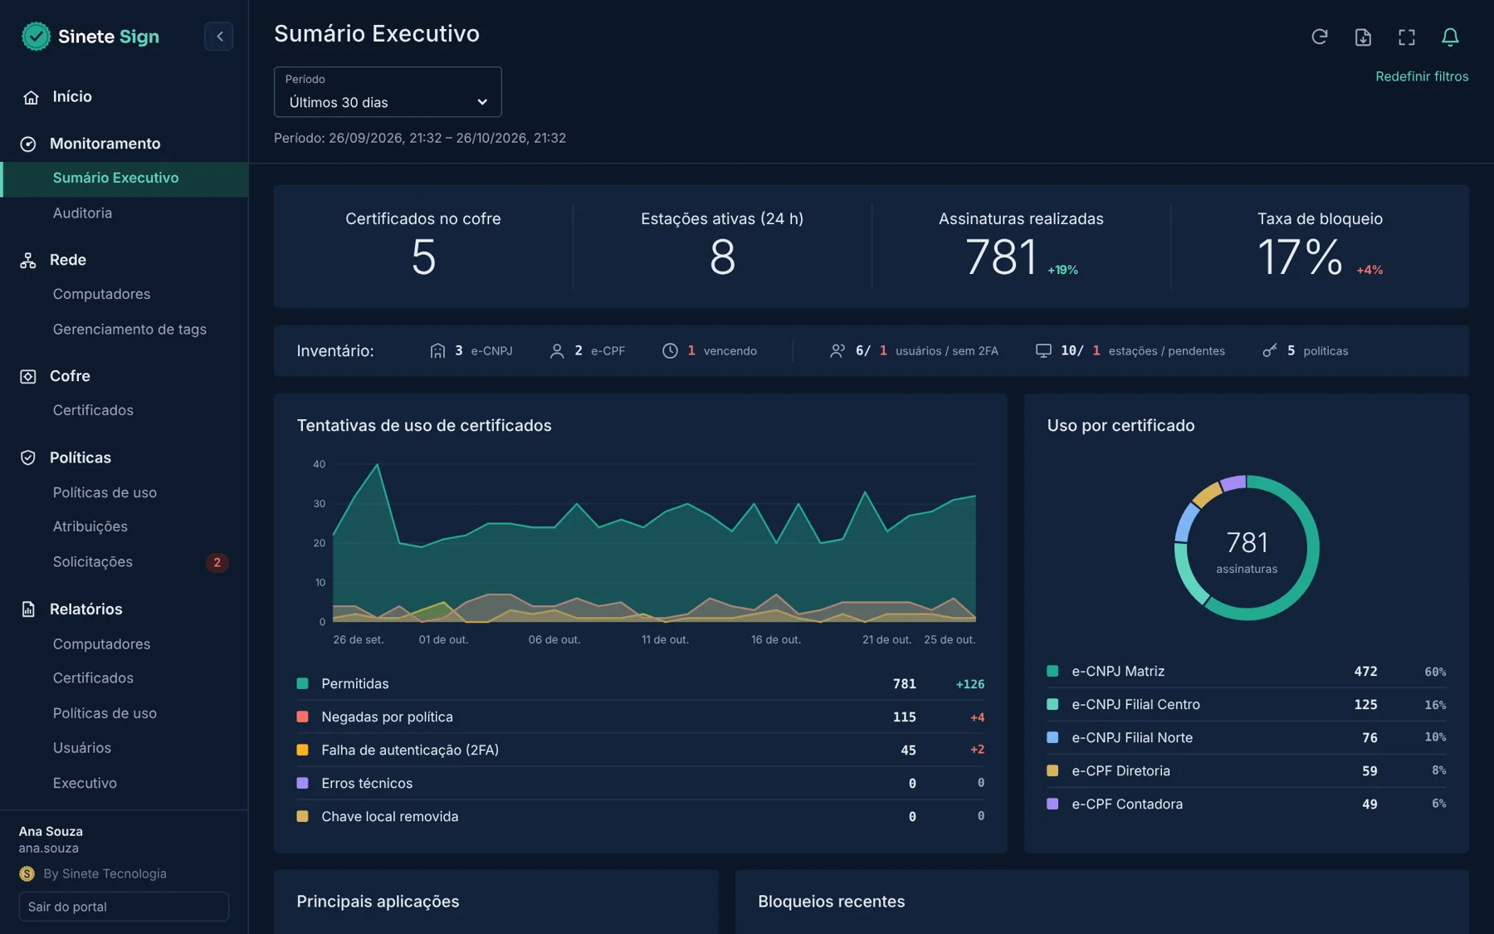Collapse the sidebar with chevron button

(219, 36)
